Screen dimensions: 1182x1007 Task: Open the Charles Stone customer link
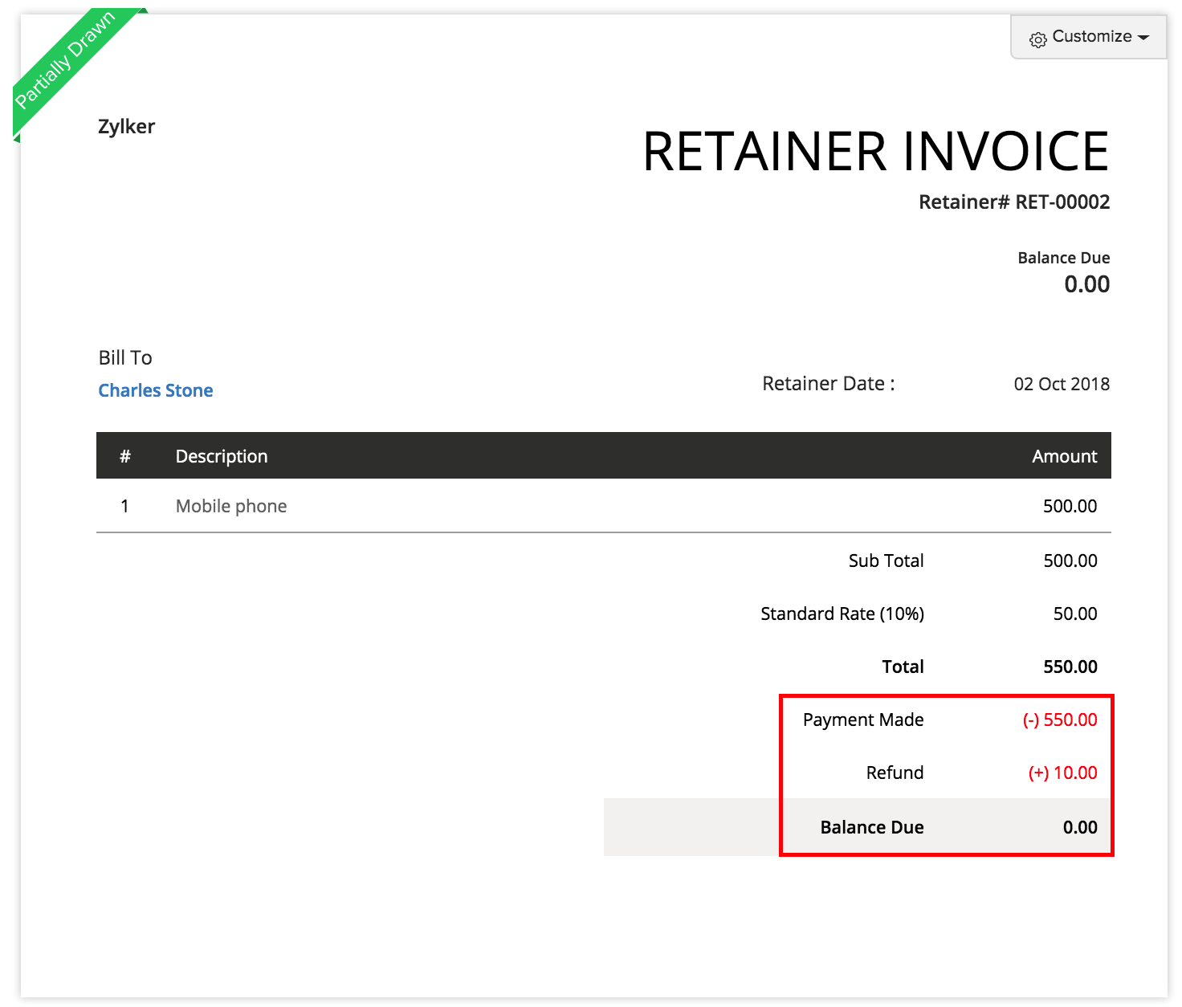click(155, 390)
